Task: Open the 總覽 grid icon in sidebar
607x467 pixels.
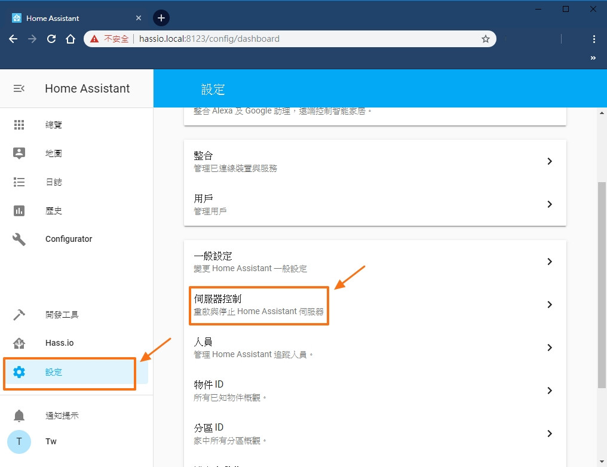Action: [x=19, y=125]
